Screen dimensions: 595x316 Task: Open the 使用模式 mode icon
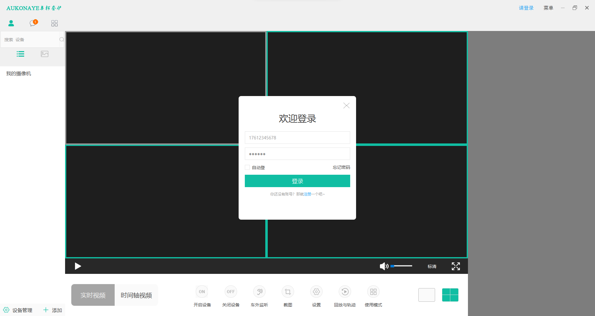(x=373, y=292)
